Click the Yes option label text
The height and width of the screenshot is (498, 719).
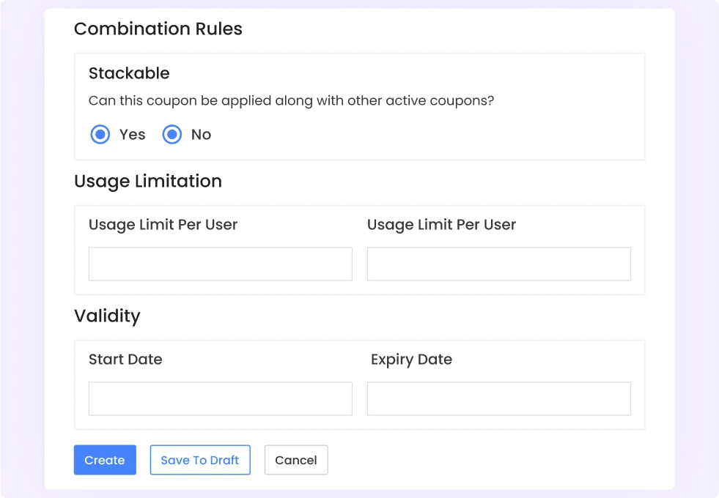point(132,135)
